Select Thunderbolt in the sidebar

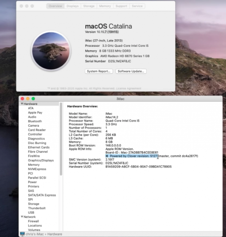click(x=37, y=208)
